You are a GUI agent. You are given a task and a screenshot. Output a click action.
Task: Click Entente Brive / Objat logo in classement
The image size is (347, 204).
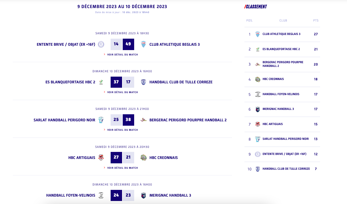[x=258, y=154]
